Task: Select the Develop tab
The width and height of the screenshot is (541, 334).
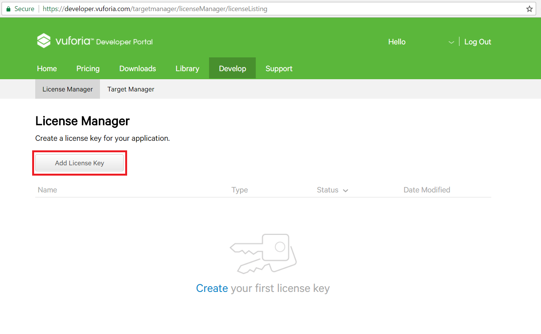Action: 232,68
